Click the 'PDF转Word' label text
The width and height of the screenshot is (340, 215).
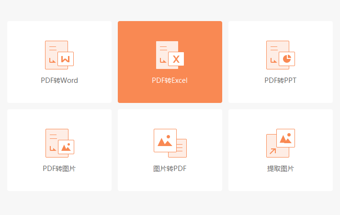pyautogui.click(x=59, y=80)
